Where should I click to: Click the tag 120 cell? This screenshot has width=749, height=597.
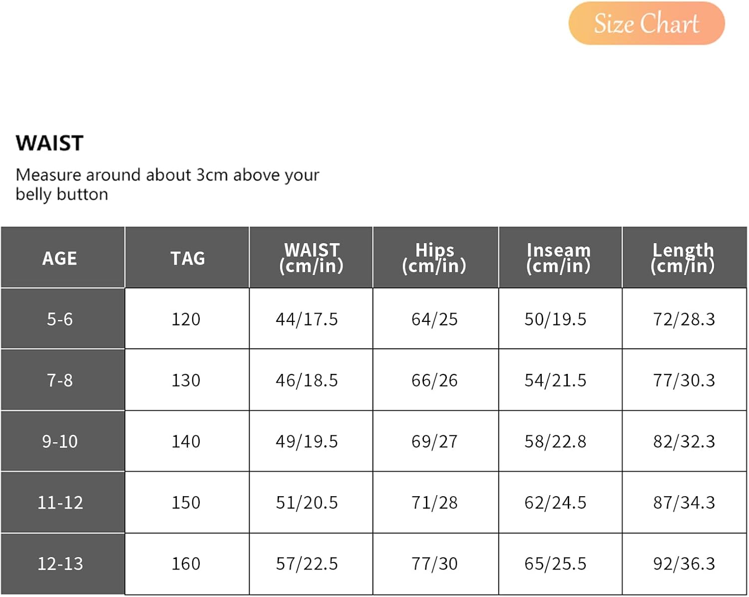click(186, 319)
